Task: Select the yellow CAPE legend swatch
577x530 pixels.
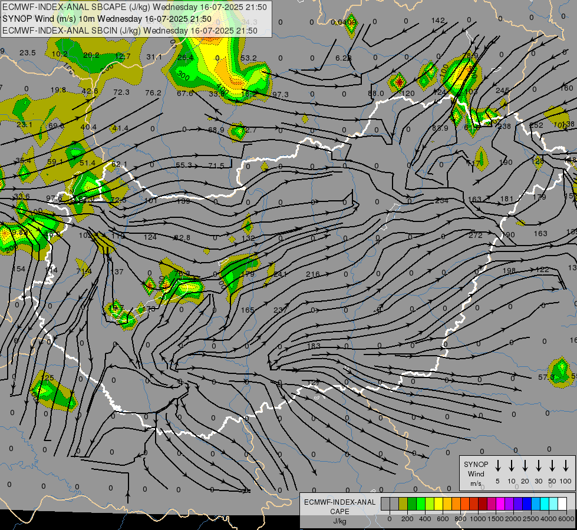Action: coord(438,504)
